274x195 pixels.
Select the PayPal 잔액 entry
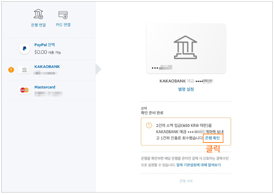(45, 45)
